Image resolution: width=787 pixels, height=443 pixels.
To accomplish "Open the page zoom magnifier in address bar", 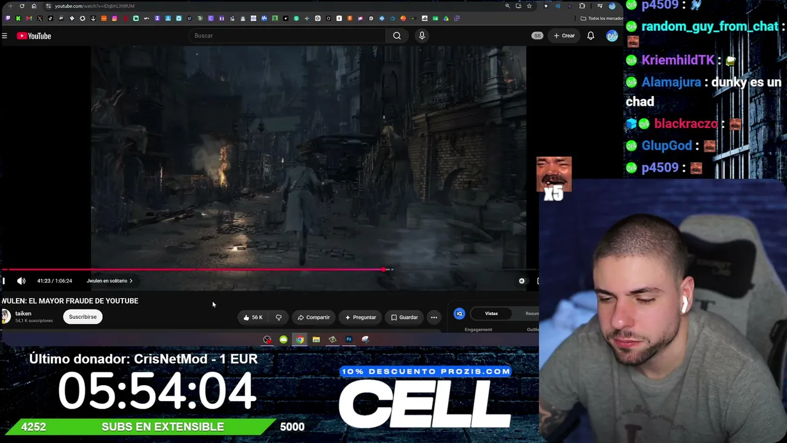I will pyautogui.click(x=507, y=6).
